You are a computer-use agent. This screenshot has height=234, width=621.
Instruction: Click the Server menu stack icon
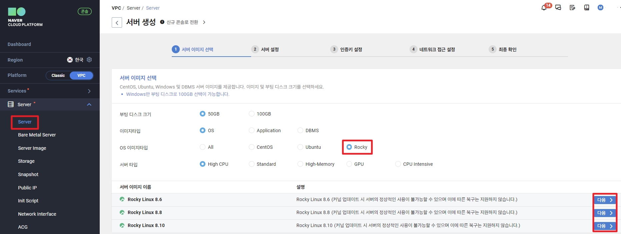11,104
